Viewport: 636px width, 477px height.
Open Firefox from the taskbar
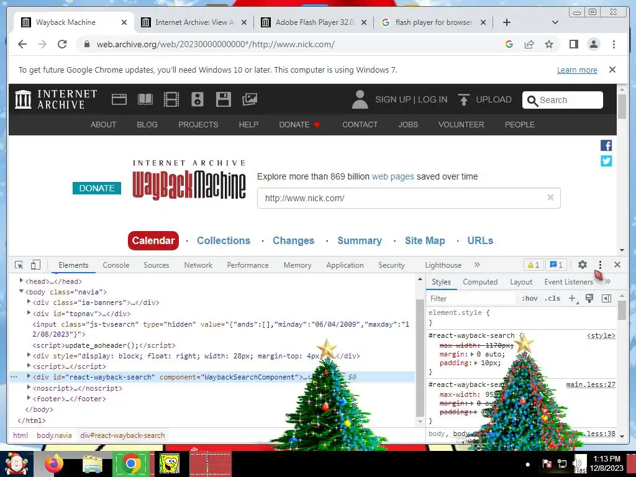coord(54,463)
